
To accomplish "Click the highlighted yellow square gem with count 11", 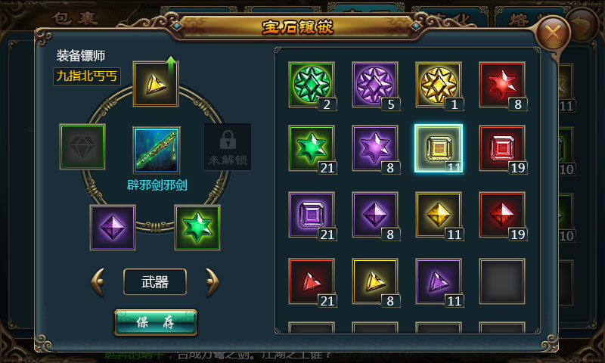I will pyautogui.click(x=439, y=148).
